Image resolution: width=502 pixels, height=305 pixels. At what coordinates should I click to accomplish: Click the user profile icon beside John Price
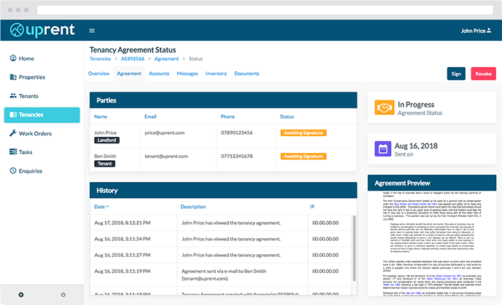tap(489, 31)
